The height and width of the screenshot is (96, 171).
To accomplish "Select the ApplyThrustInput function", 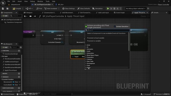I will [11, 70].
